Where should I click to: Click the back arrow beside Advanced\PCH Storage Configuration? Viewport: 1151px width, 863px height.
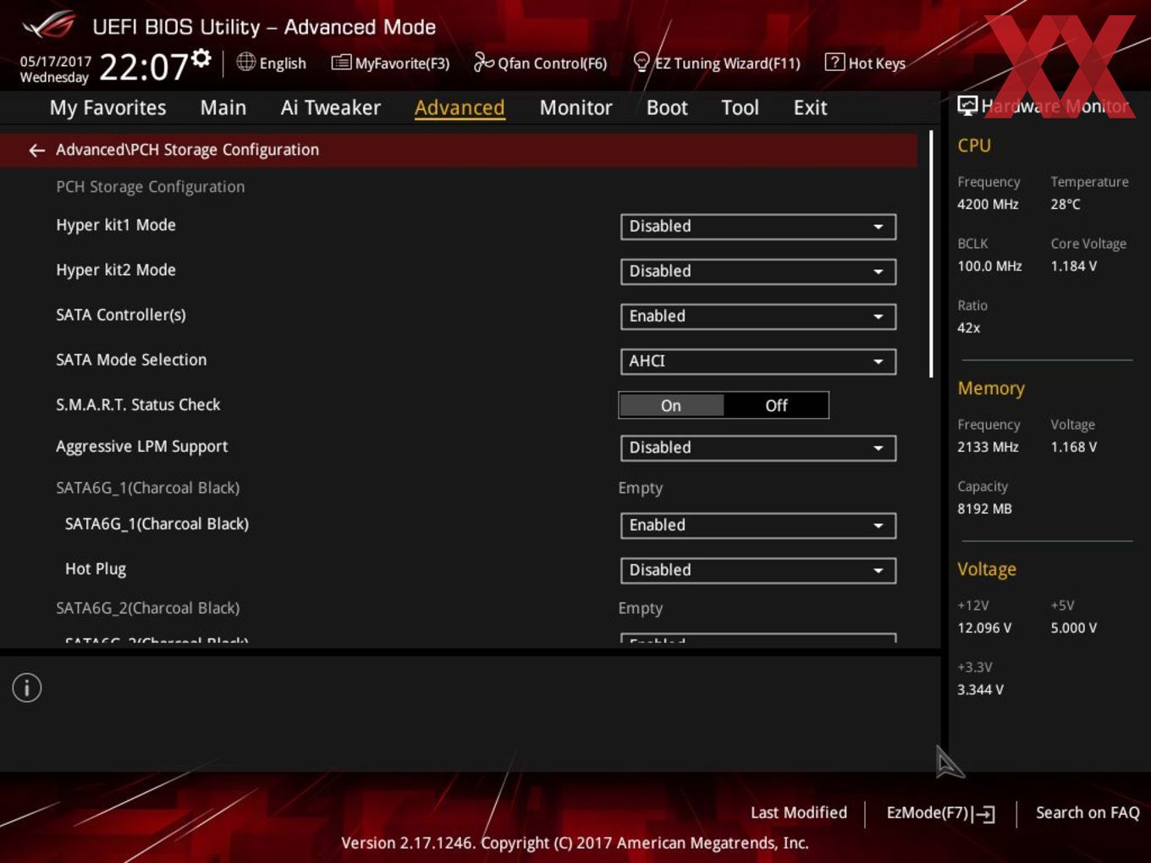[36, 150]
